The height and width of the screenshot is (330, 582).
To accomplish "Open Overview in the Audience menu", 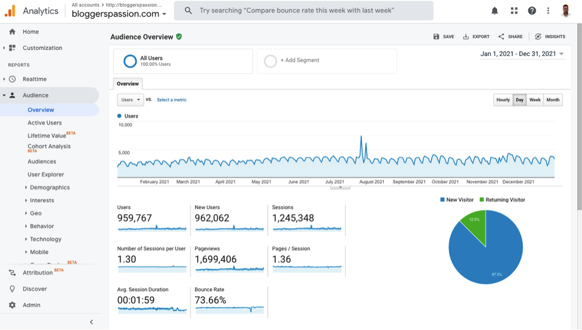I will click(41, 110).
